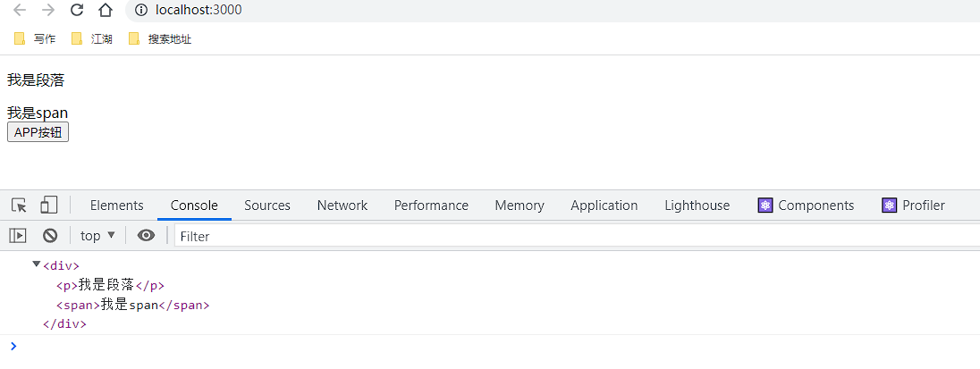Click the browser back arrow
This screenshot has height=369, width=980.
(x=19, y=10)
